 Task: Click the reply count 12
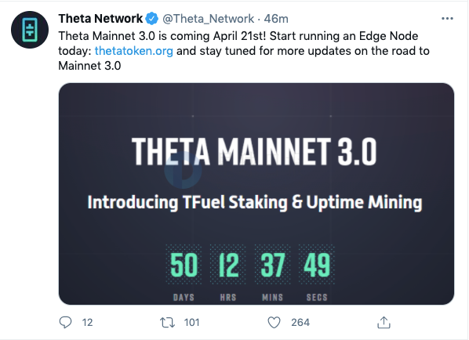pyautogui.click(x=87, y=322)
